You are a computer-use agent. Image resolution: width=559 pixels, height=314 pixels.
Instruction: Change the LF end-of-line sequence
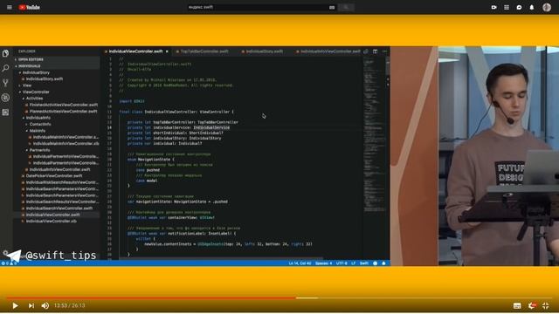pos(353,263)
